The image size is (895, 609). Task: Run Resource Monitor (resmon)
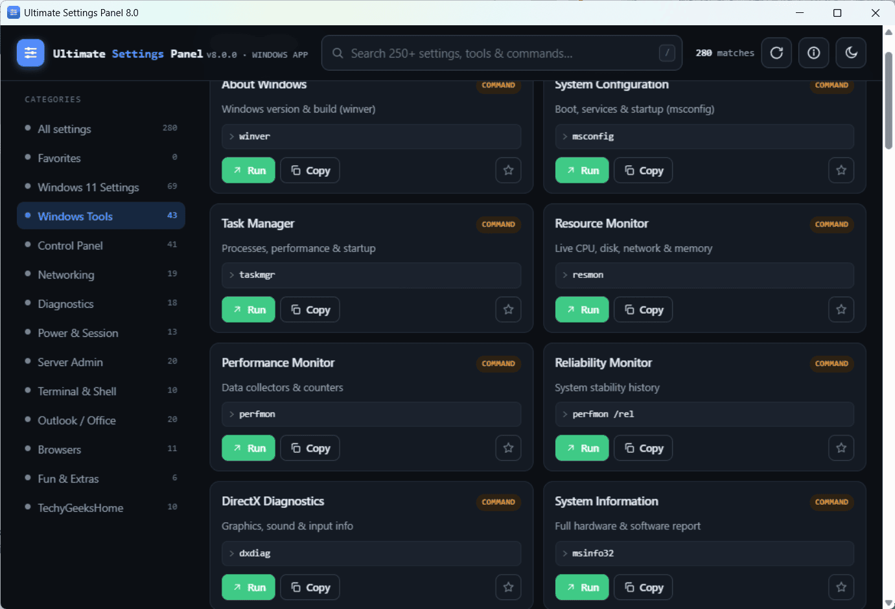(582, 310)
